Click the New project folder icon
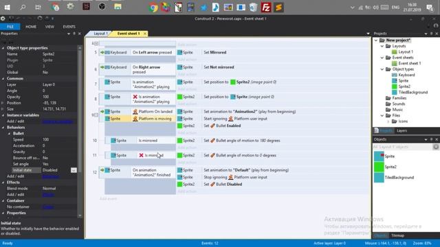440x247 pixels. [x=382, y=40]
